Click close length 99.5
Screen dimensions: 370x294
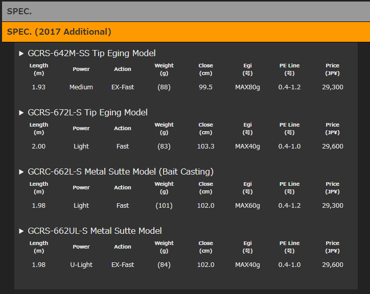tap(205, 87)
